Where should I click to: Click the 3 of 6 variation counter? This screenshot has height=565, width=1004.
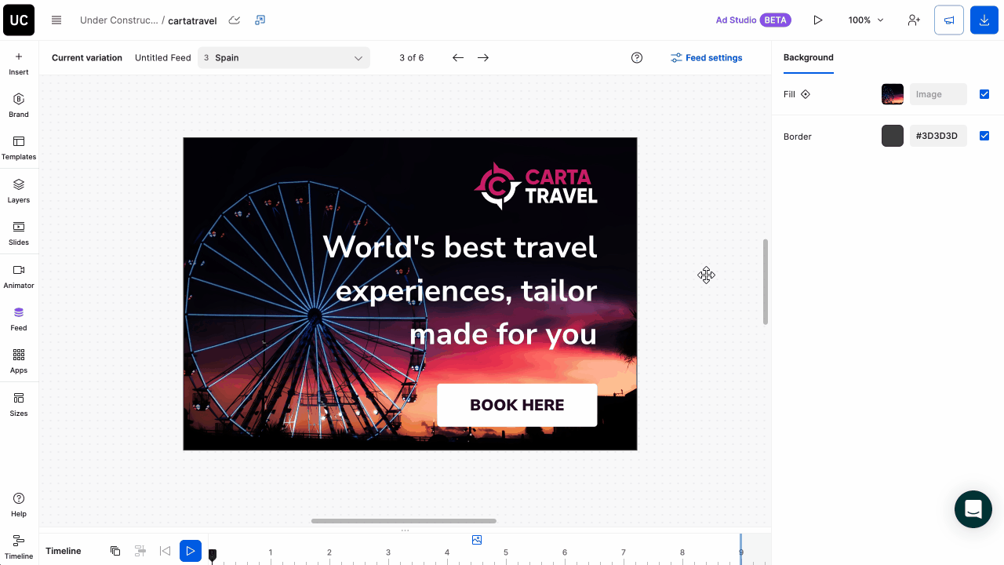pos(412,58)
